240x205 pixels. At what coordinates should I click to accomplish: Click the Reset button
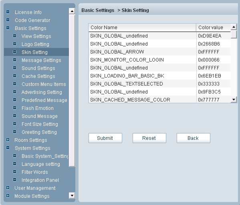[149, 138]
